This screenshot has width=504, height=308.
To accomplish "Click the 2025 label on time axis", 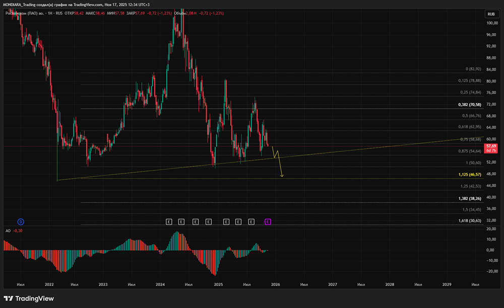I will coord(218,284).
